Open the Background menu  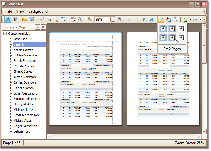(38, 11)
